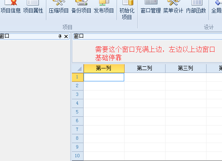Select row header 6
The height and width of the screenshot is (161, 222).
[78, 121]
